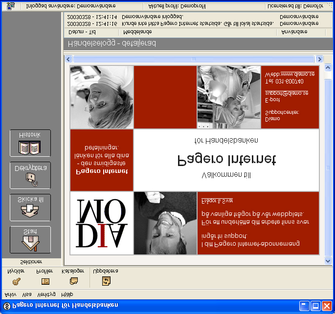Click the 'för Handelsbanken' text
335x314 pixels.
click(x=226, y=141)
